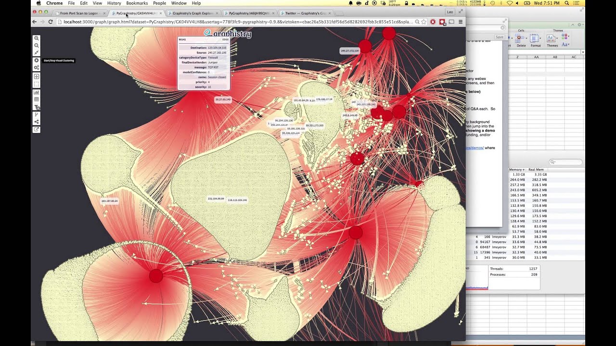Click the Activity Monitor search field
Screen dimensions: 616x346
pyautogui.click(x=566, y=162)
